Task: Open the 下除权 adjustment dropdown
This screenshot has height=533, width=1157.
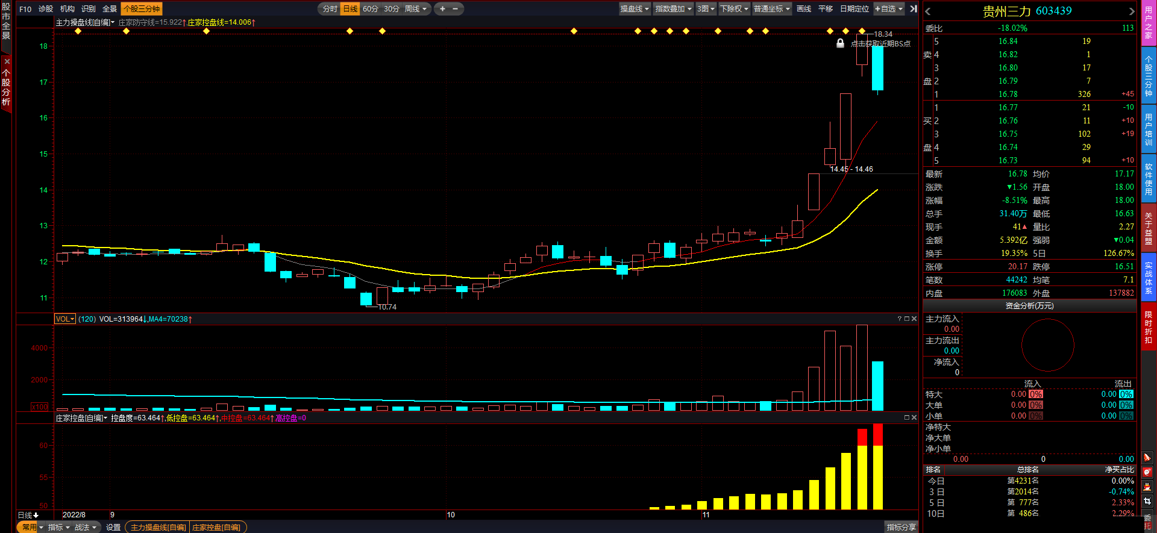Action: pos(735,9)
